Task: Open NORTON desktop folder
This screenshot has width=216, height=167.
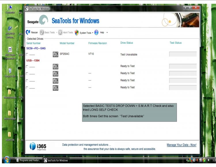Action: (x=10, y=136)
